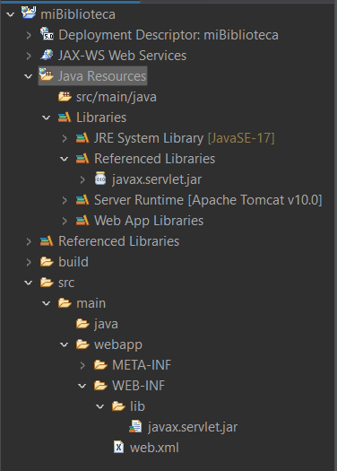
Task: Click the src/main/java package folder icon
Action: 65,96
